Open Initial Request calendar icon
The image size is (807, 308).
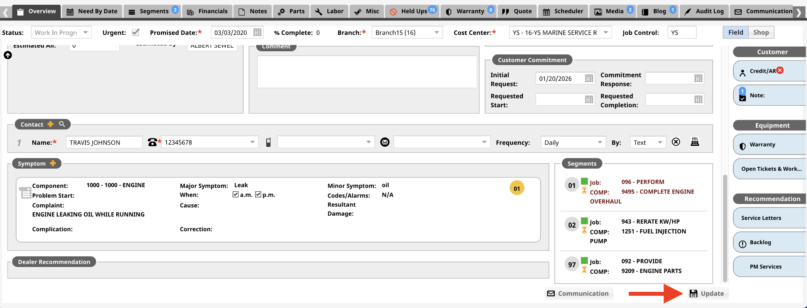pos(589,78)
